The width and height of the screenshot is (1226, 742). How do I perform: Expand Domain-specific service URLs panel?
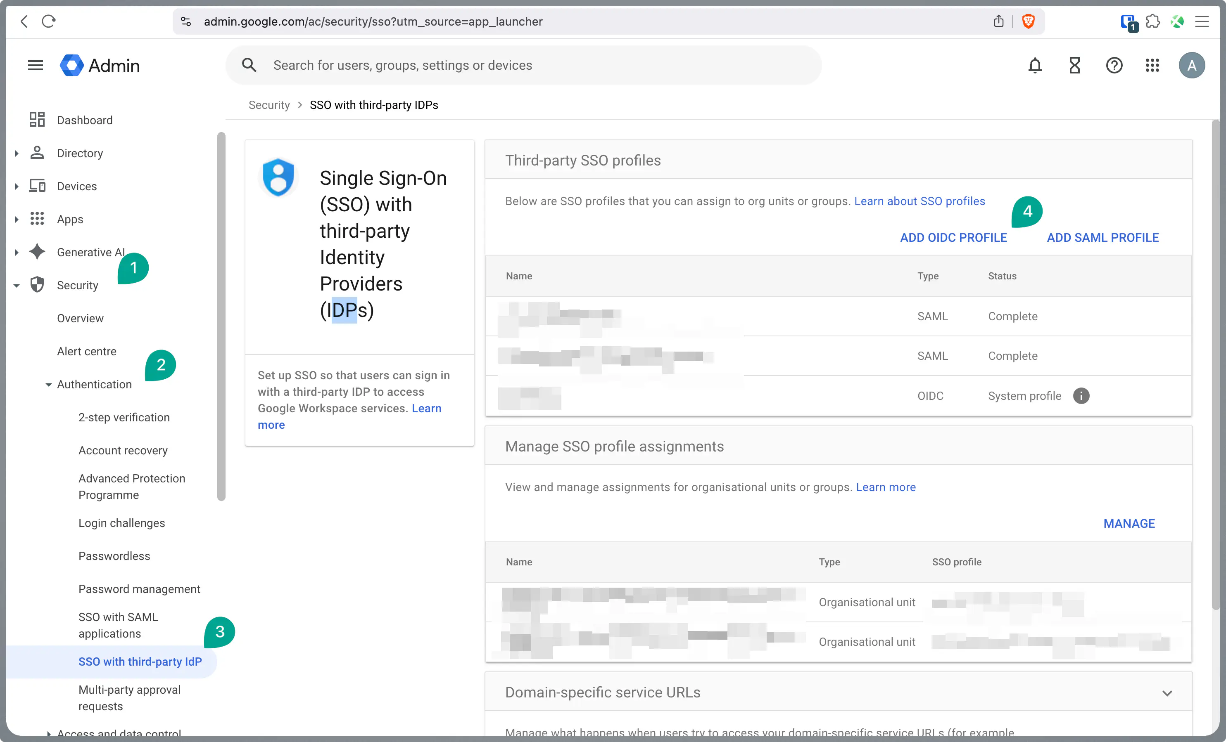pos(1167,692)
